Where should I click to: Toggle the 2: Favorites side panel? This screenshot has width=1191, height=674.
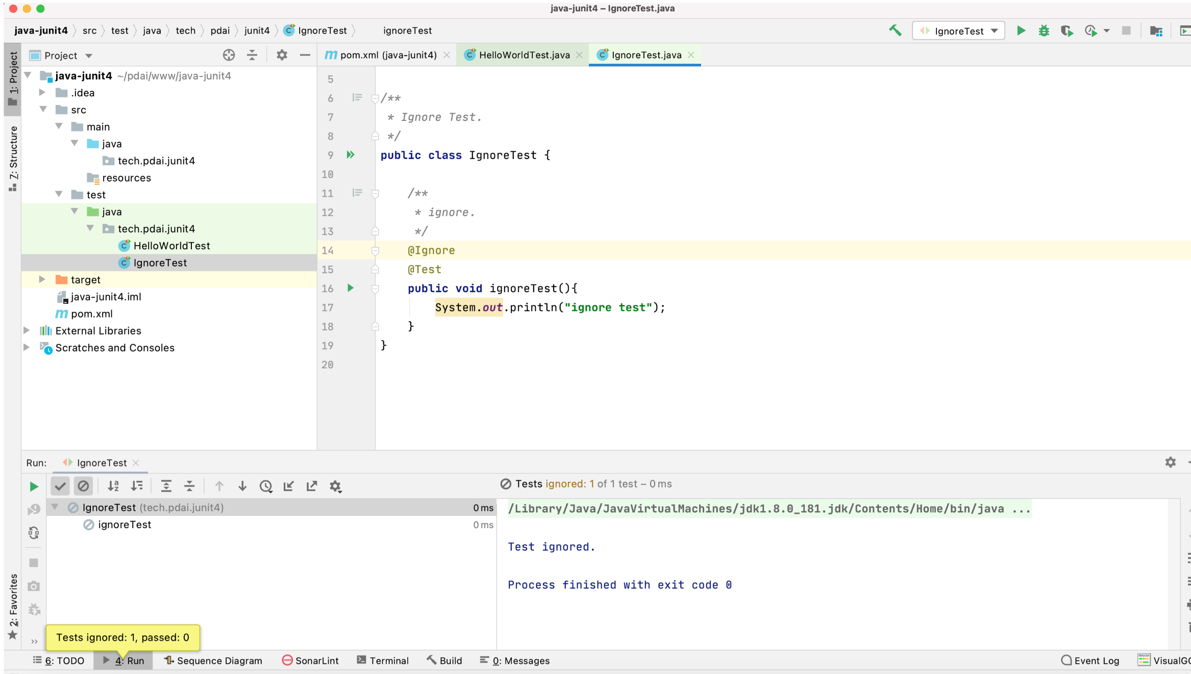pyautogui.click(x=13, y=607)
